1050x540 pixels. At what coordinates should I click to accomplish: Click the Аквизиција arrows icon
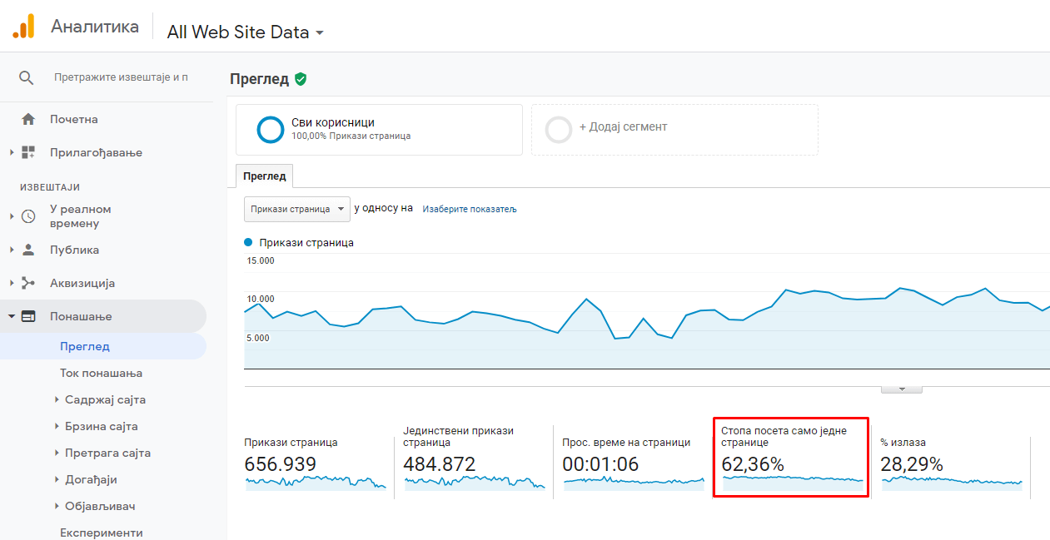(x=28, y=283)
